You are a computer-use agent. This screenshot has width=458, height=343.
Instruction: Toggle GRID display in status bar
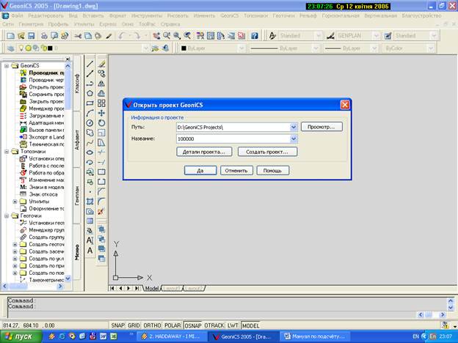[x=134, y=325]
